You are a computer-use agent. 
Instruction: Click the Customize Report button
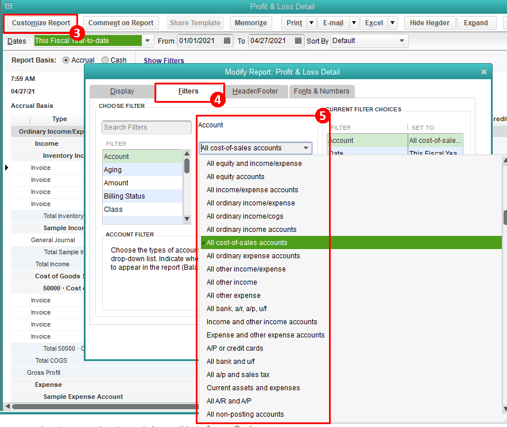tap(41, 23)
